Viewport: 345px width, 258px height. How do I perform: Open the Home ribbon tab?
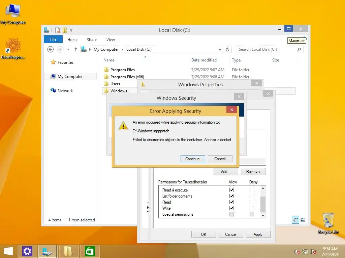click(x=72, y=40)
